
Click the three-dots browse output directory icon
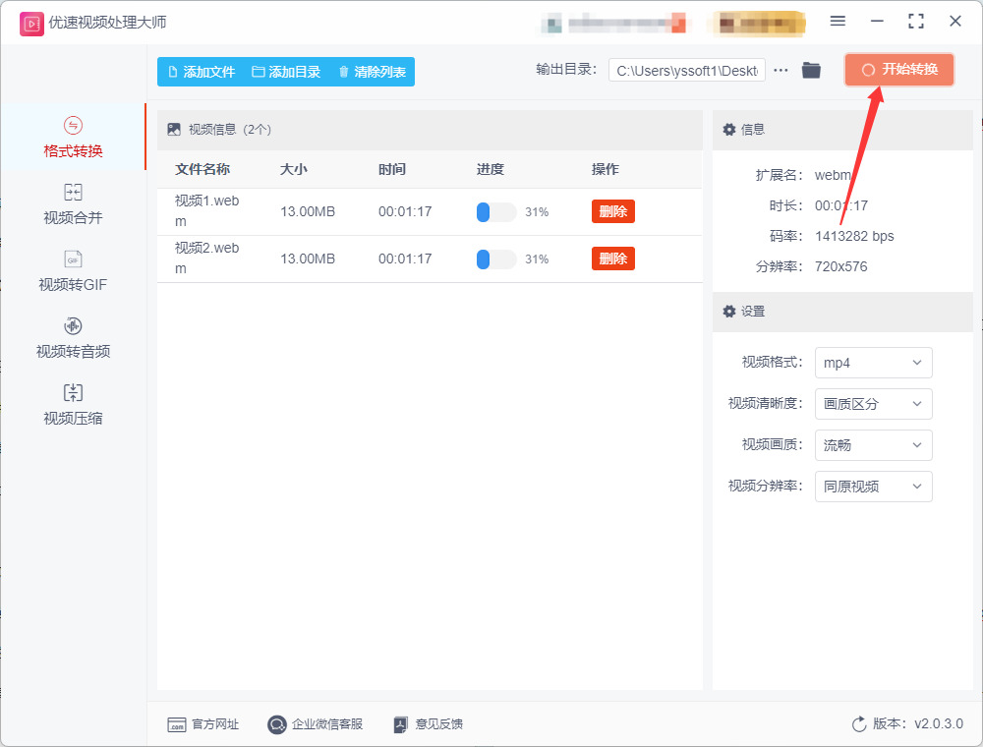[781, 70]
